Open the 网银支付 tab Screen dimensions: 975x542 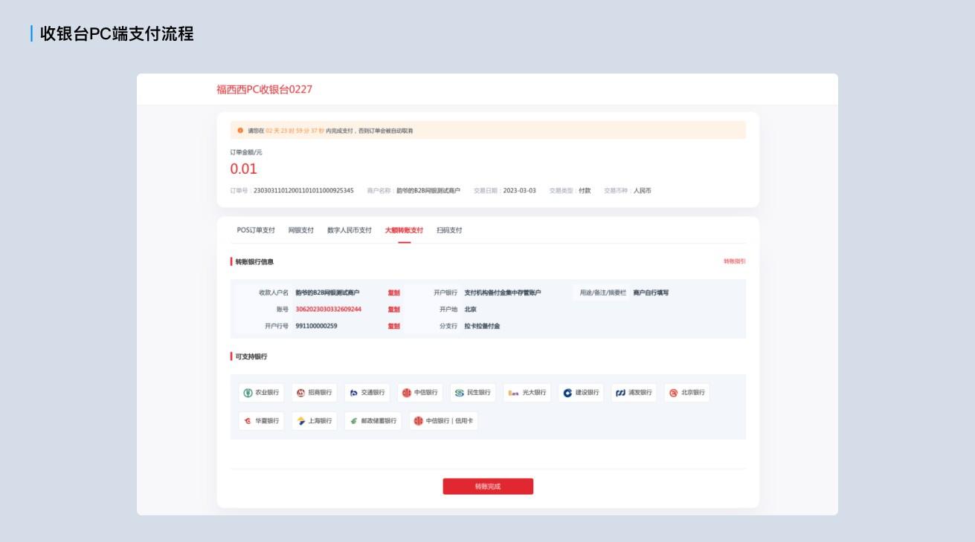pos(301,230)
